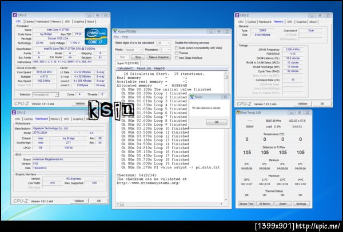
Task: Click the Super PI log vertical scrollbar thumb
Action: pos(226,77)
